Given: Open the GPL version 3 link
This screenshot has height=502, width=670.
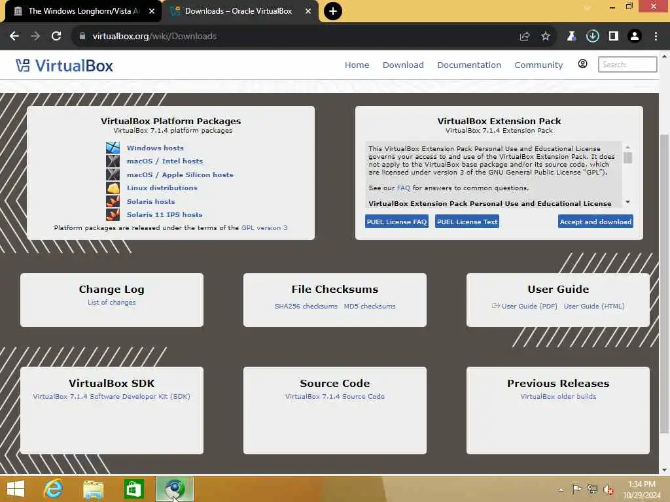Looking at the screenshot, I should click(264, 228).
